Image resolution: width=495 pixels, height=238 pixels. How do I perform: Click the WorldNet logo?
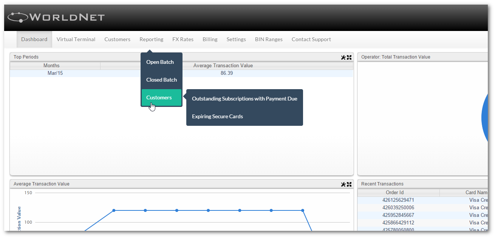tap(56, 17)
